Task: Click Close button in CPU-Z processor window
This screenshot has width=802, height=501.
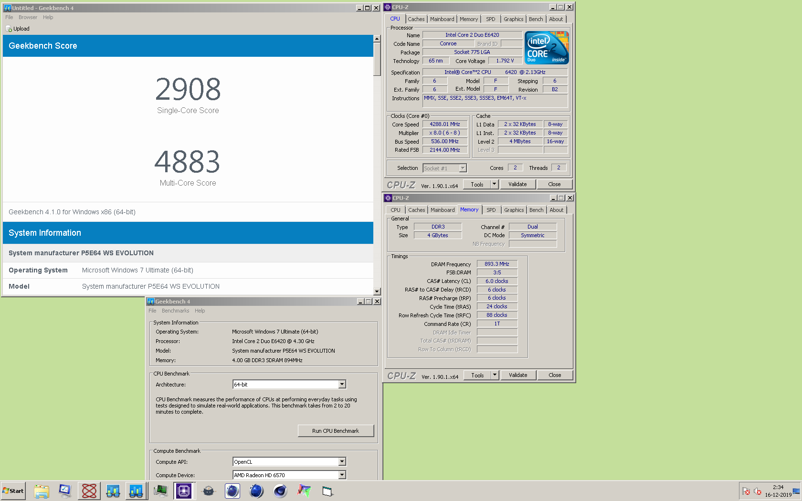Action: 554,184
